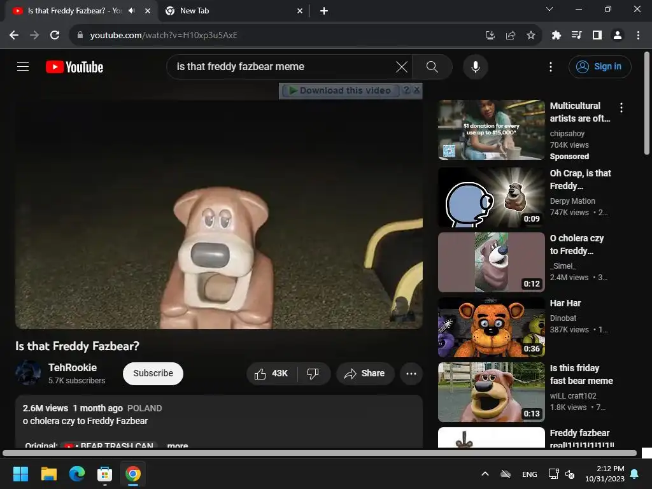The width and height of the screenshot is (652, 489).
Task: Click the address bar URL
Action: tap(164, 36)
